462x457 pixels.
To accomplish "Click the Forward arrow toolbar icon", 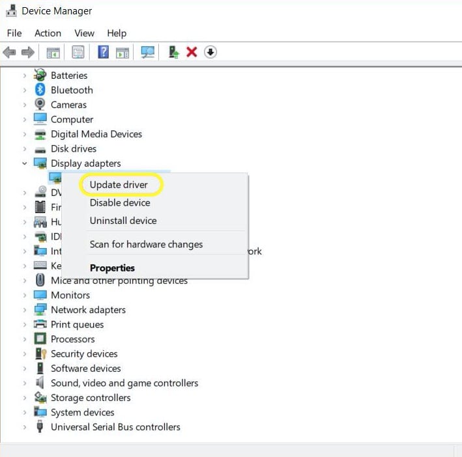I will coord(28,52).
